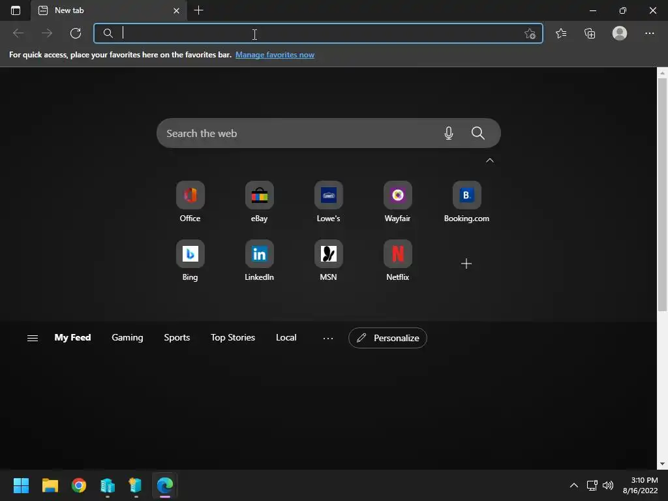Open the Office quick link

[x=190, y=202]
